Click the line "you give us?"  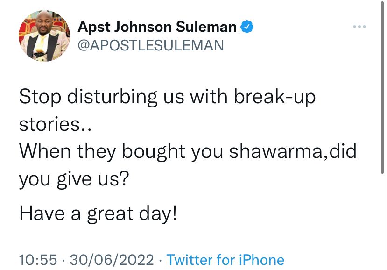click(x=74, y=179)
